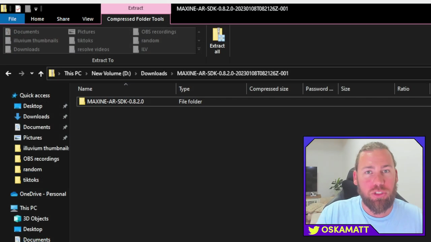This screenshot has height=242, width=431.
Task: Open illuvium thumbnails folder in sidebar
Action: click(46, 148)
